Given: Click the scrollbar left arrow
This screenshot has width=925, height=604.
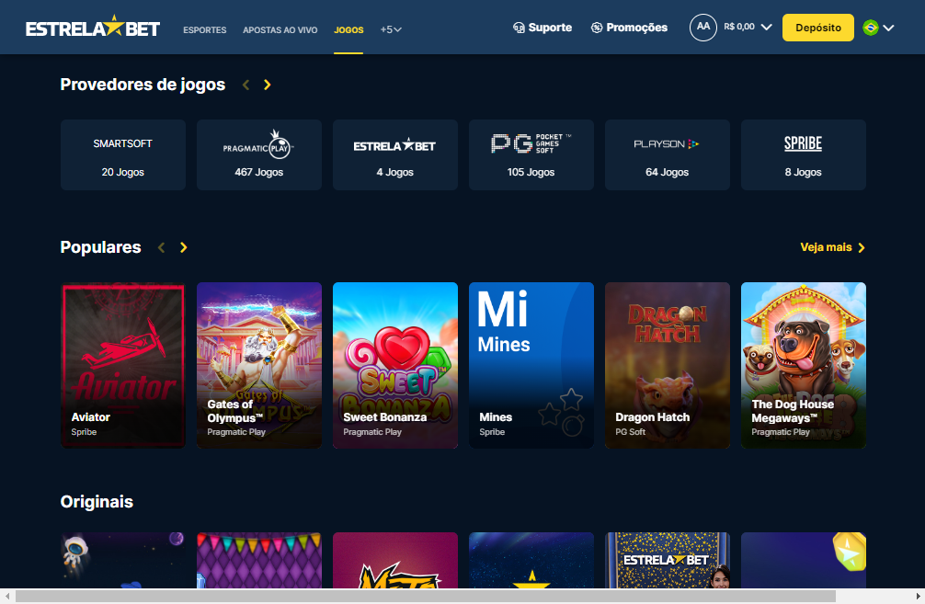Looking at the screenshot, I should click(6, 597).
